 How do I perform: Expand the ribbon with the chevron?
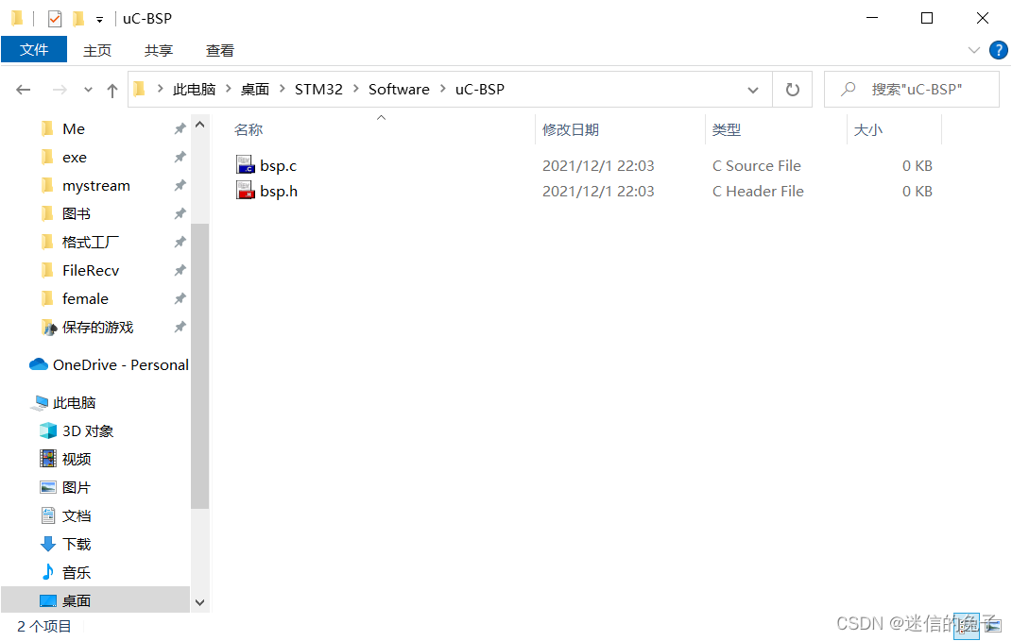pos(974,50)
